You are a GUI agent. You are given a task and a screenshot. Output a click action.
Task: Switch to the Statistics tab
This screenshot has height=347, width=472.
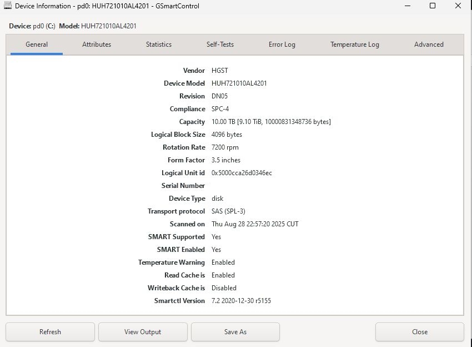coord(159,44)
